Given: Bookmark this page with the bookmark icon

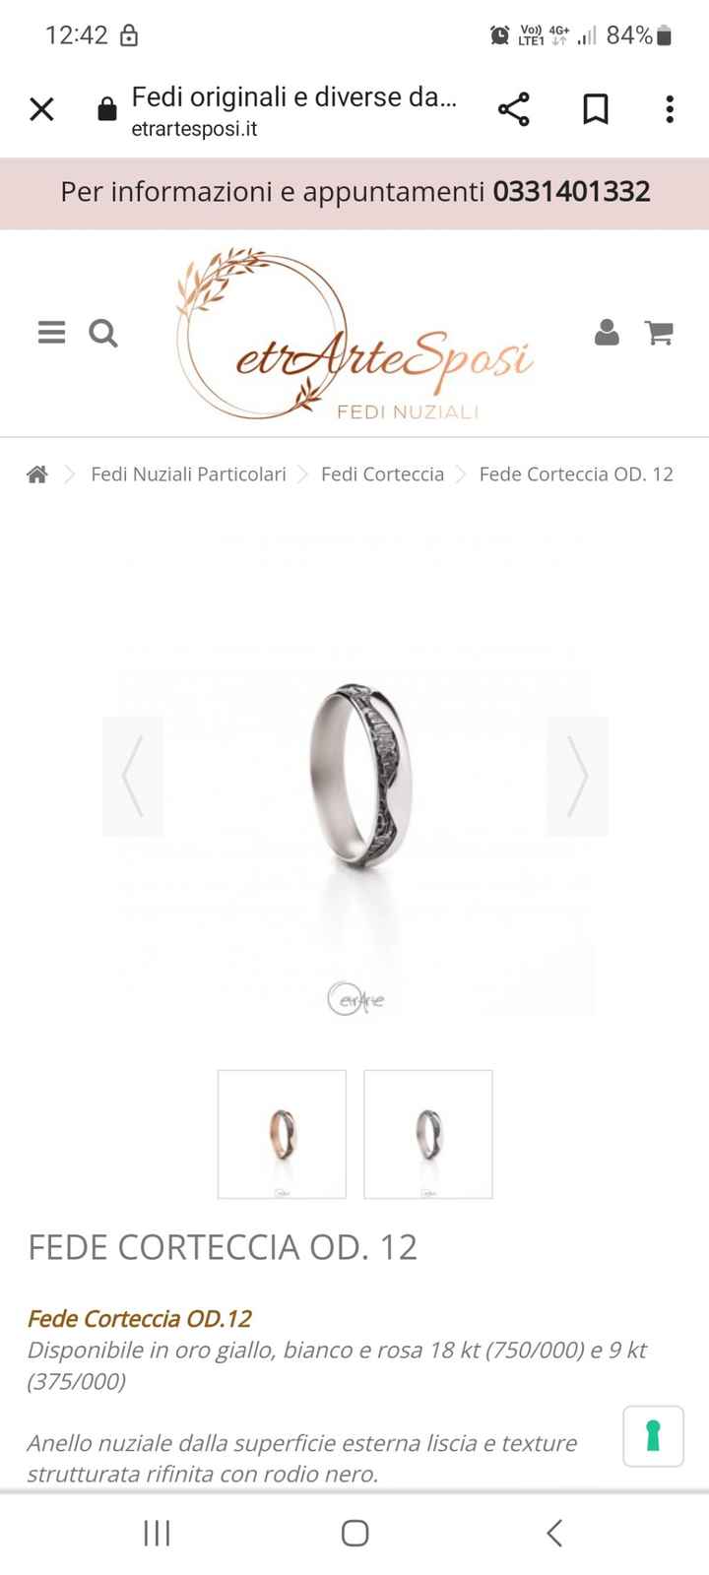Looking at the screenshot, I should click(x=595, y=108).
